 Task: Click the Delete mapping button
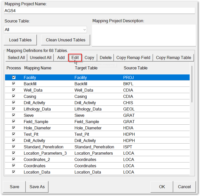tap(106, 58)
